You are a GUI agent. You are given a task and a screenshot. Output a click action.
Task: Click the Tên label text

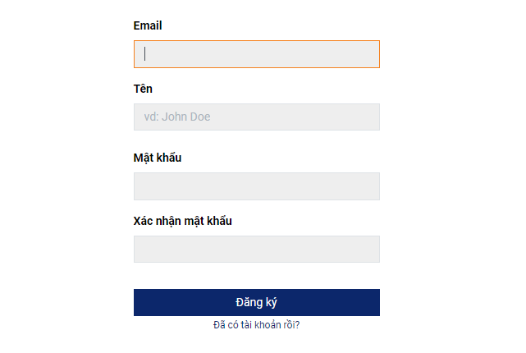(143, 89)
